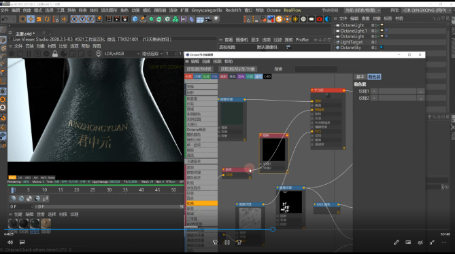The image size is (455, 254).
Task: Add a Camera object
Action: coord(207,19)
